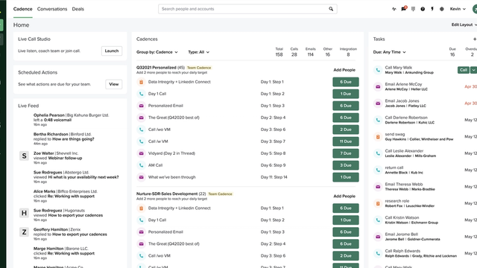
Task: Switch to the Deals tab
Action: click(x=78, y=9)
